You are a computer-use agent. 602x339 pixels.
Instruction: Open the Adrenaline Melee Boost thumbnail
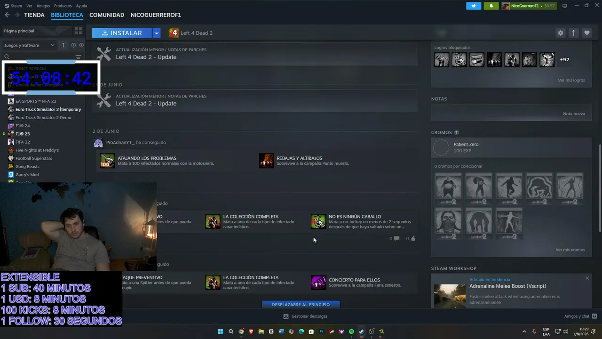click(450, 296)
